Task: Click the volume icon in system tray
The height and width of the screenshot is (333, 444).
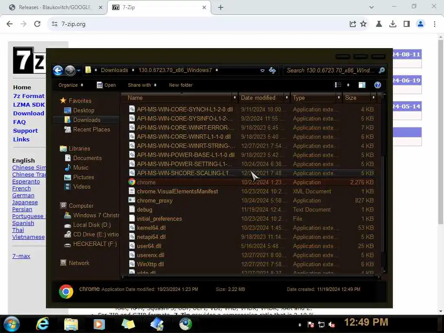Action: pyautogui.click(x=332, y=324)
